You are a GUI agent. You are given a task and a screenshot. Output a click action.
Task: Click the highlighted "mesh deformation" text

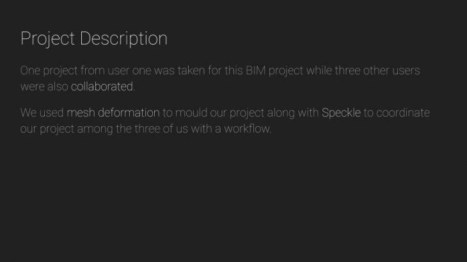(x=113, y=113)
